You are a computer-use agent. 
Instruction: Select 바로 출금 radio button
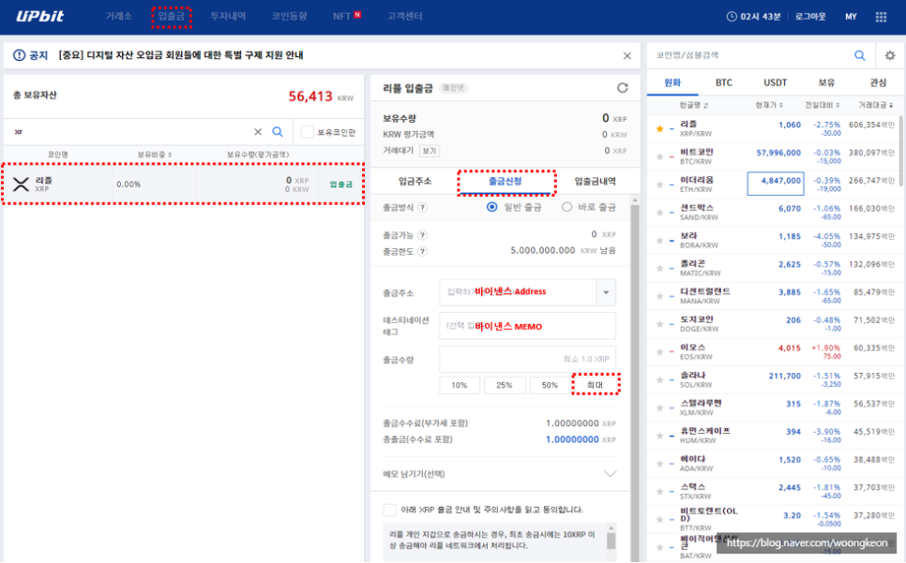[x=566, y=207]
